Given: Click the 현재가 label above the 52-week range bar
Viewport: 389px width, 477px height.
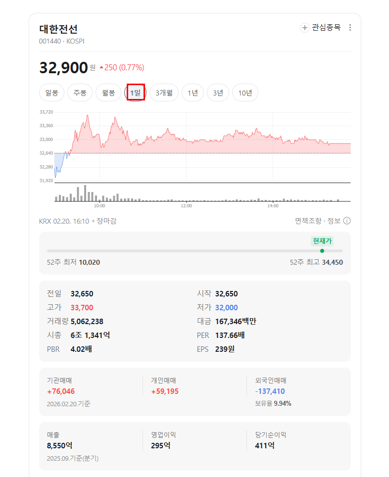Looking at the screenshot, I should click(x=322, y=241).
